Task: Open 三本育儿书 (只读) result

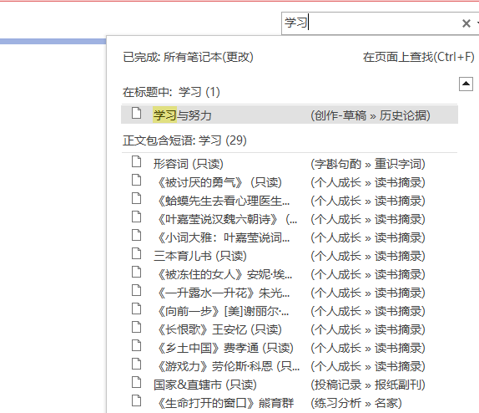Action: (x=290, y=256)
